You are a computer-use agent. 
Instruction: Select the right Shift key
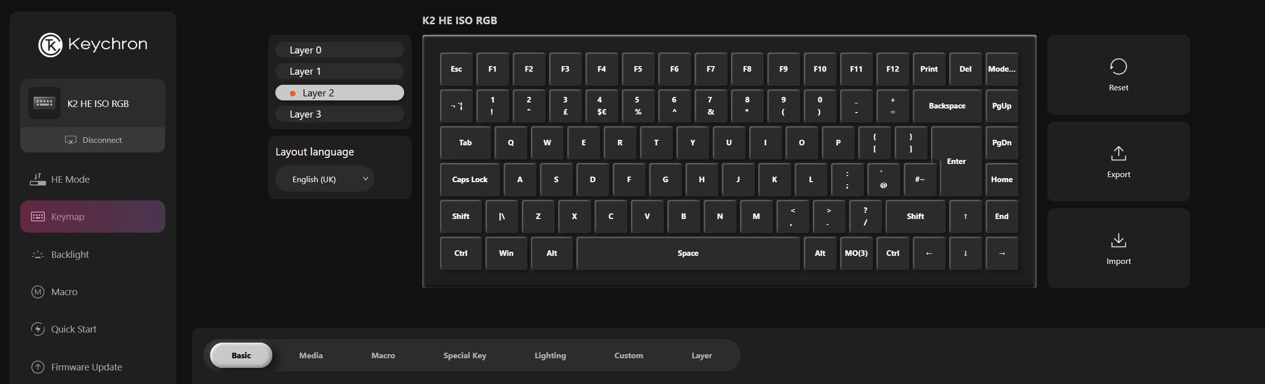pos(915,216)
